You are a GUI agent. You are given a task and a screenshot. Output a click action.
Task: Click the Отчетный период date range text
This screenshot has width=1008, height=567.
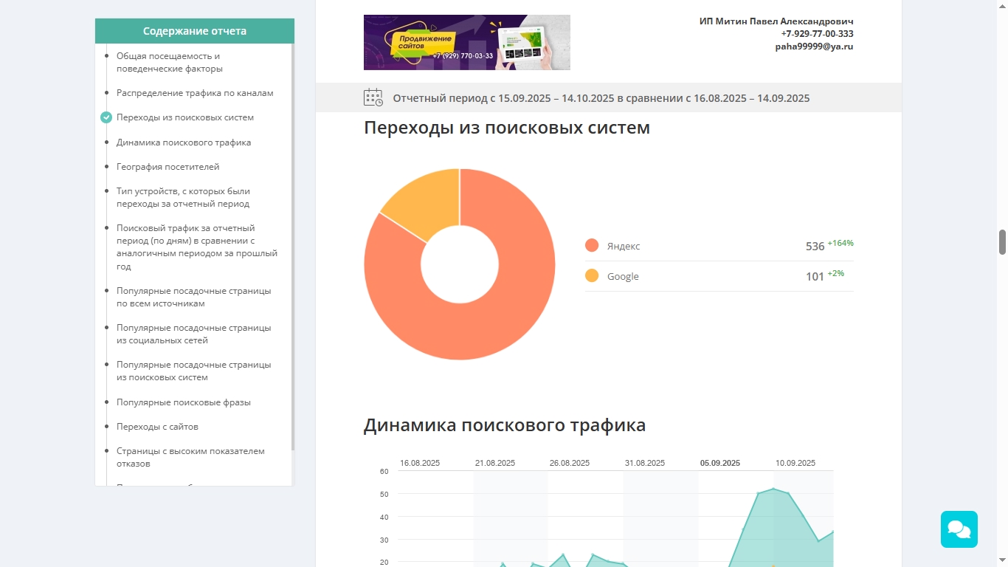601,98
